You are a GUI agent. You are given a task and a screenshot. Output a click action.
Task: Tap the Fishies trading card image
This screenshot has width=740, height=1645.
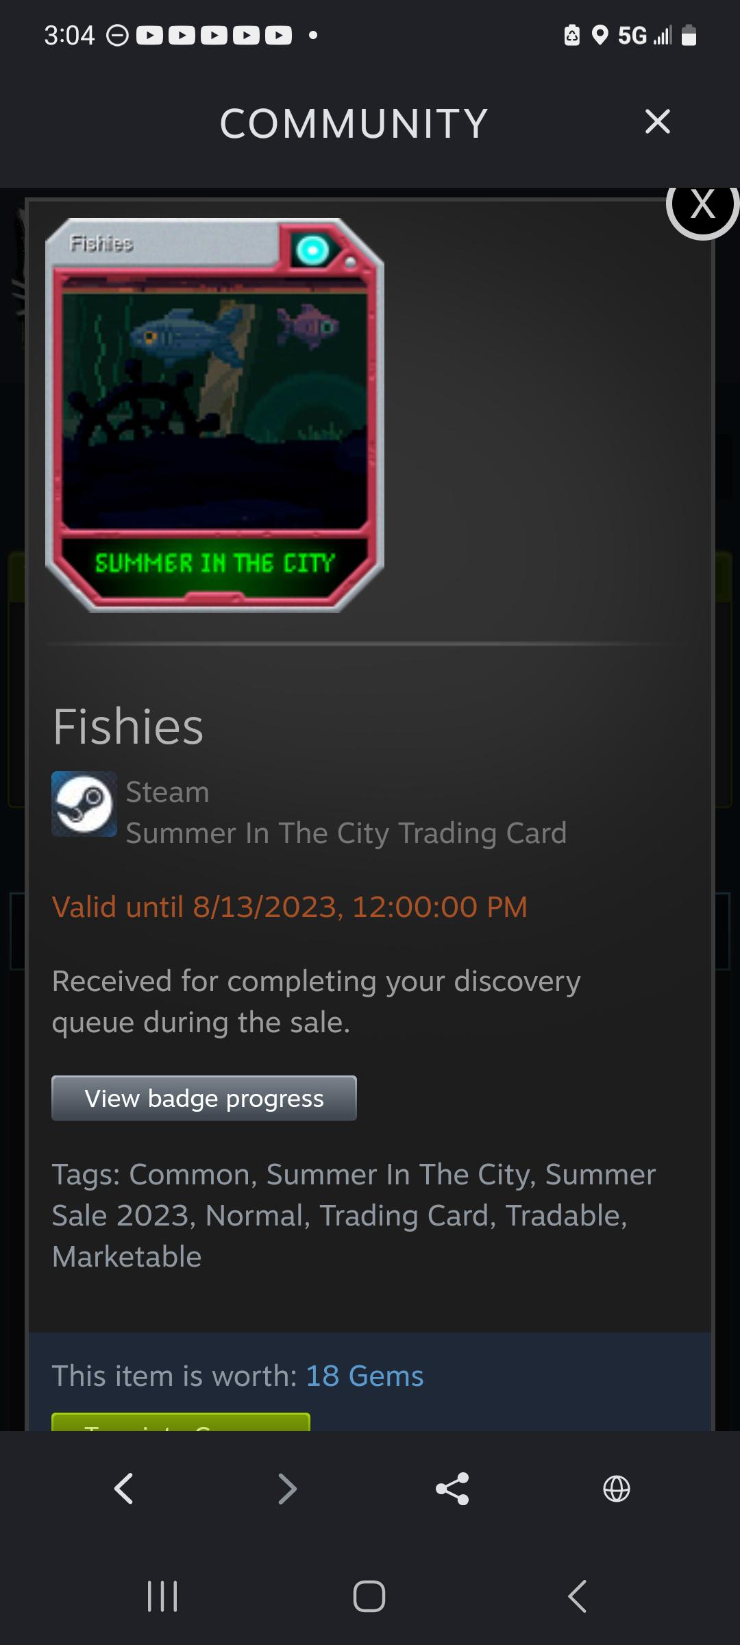click(214, 415)
